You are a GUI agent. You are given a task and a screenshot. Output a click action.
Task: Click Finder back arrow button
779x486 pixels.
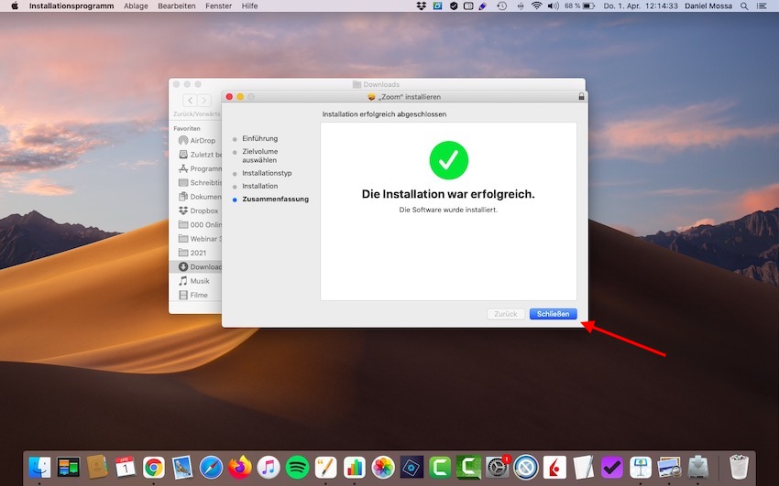pyautogui.click(x=190, y=100)
